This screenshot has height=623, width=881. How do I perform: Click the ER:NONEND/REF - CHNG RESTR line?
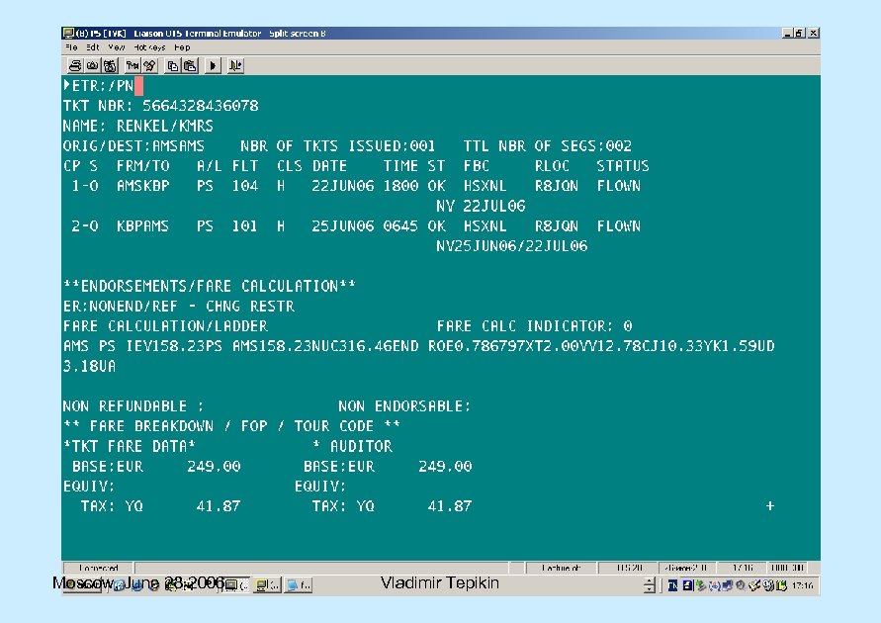coord(179,307)
